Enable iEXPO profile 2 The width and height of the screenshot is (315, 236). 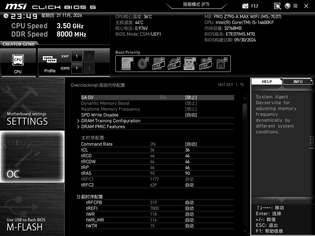[89, 68]
